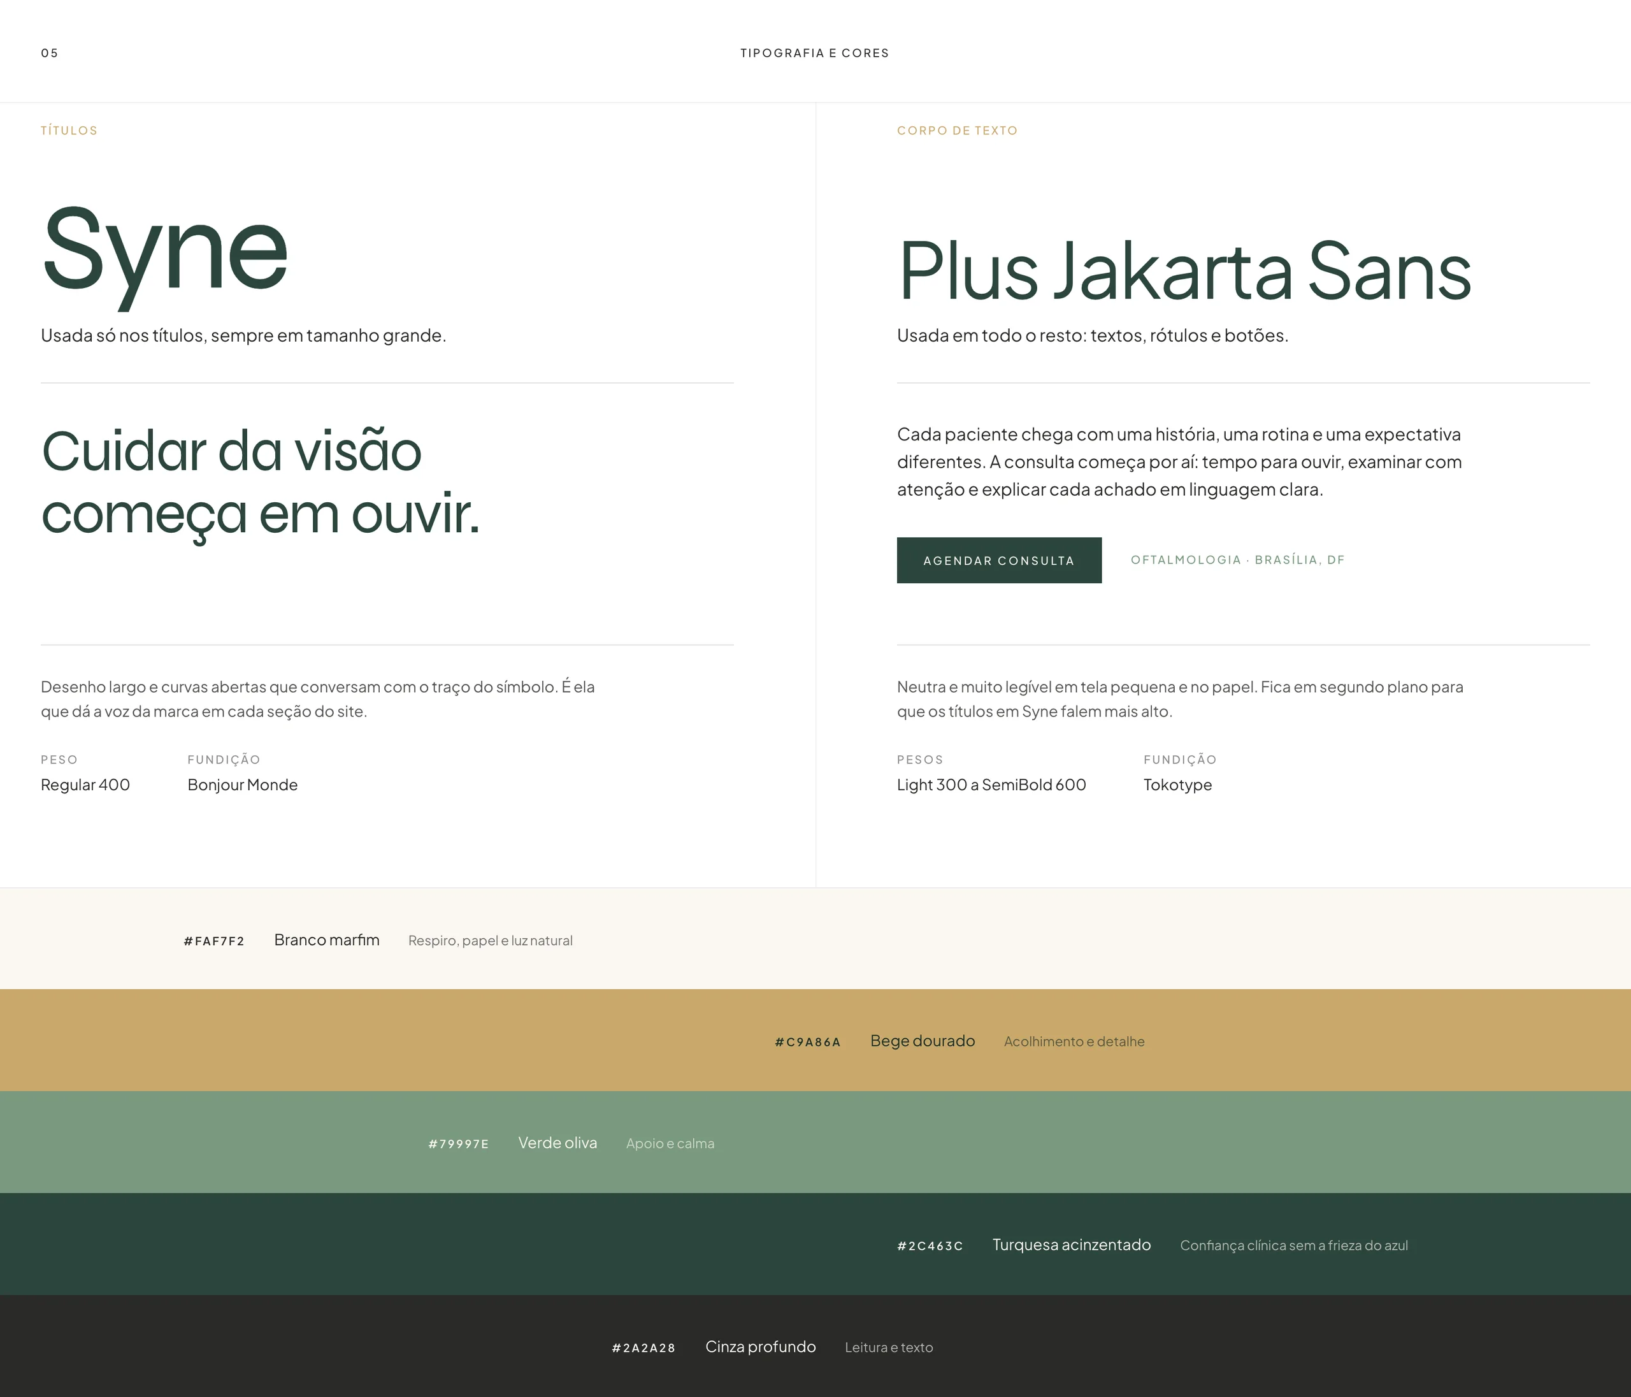Click the sentence Usada em todo o resto
The height and width of the screenshot is (1397, 1631).
(x=1093, y=335)
